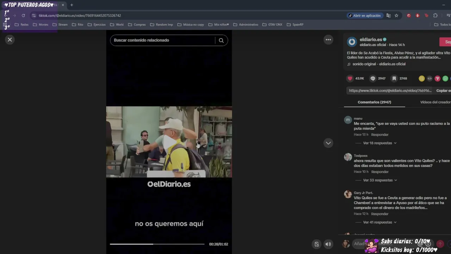
Task: Click the Tosipoex commenter name
Action: pos(361,156)
